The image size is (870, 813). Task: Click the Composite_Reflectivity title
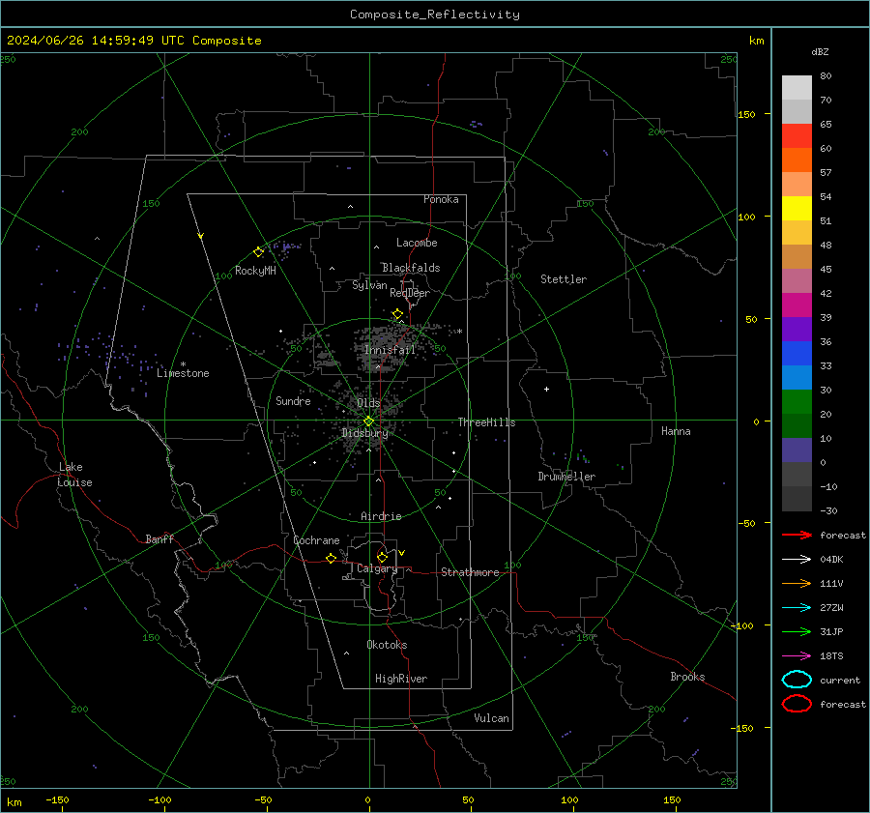(x=434, y=15)
